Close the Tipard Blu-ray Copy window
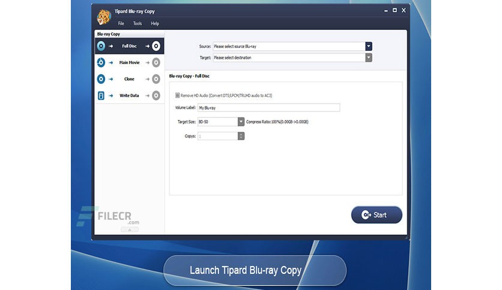The width and height of the screenshot is (502, 290). pyautogui.click(x=404, y=10)
